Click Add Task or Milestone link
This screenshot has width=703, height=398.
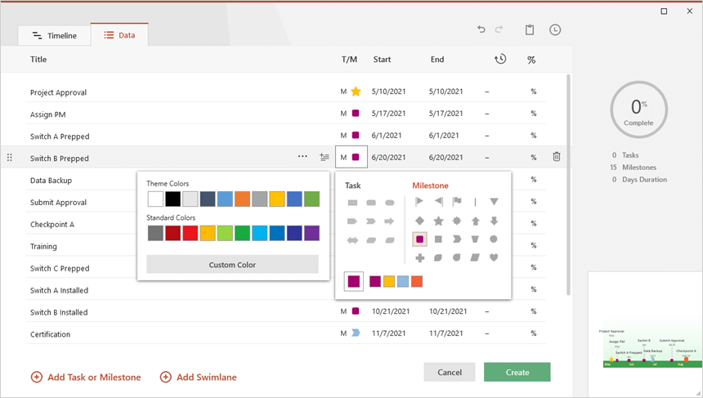(86, 377)
